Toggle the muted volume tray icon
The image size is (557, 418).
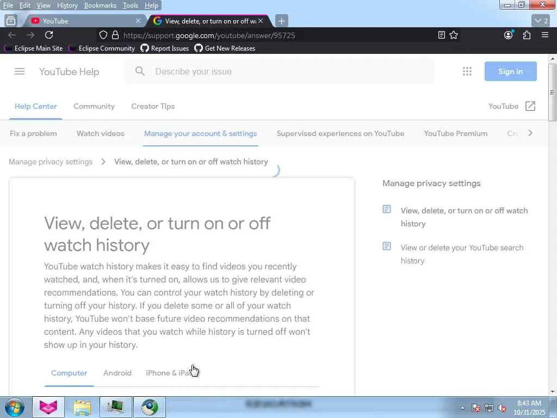coord(502,408)
